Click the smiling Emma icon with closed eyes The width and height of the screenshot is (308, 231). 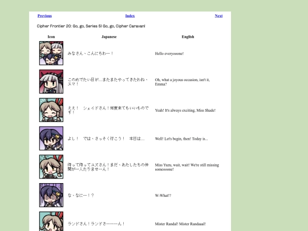click(51, 110)
